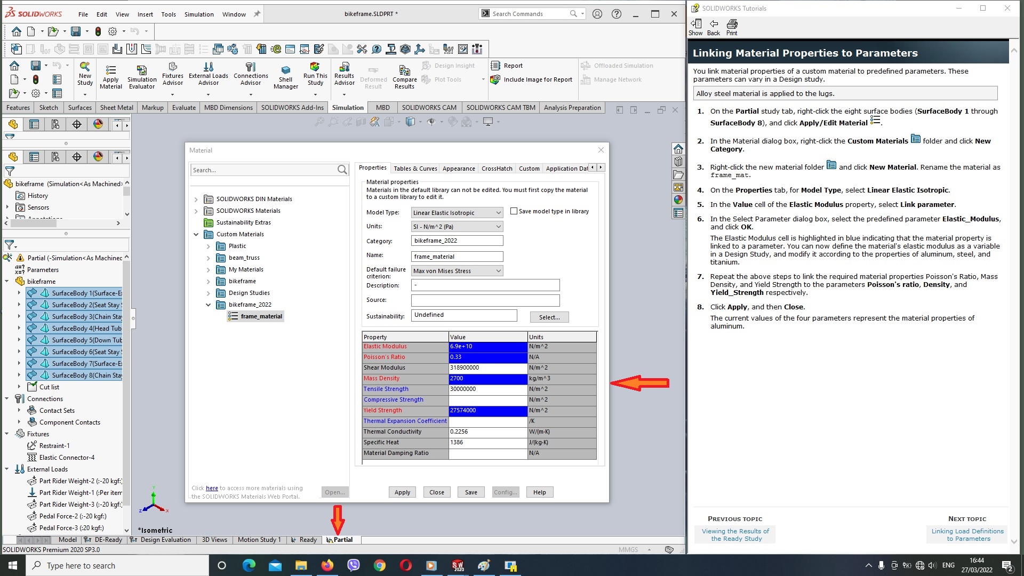Open Connections Advisor
This screenshot has width=1024, height=576.
[251, 73]
